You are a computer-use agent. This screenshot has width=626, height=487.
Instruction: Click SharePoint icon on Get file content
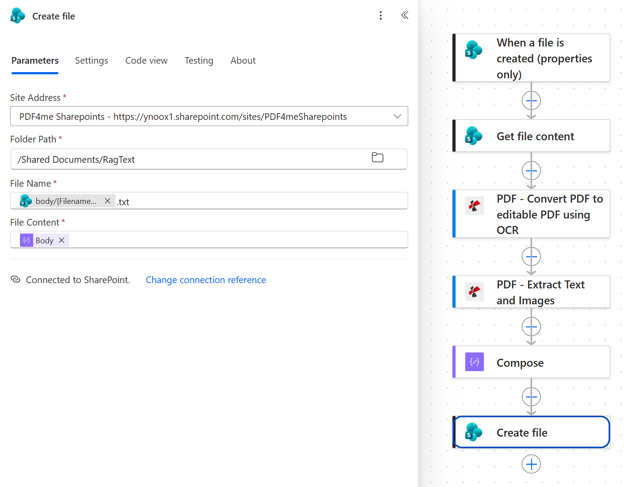[474, 136]
